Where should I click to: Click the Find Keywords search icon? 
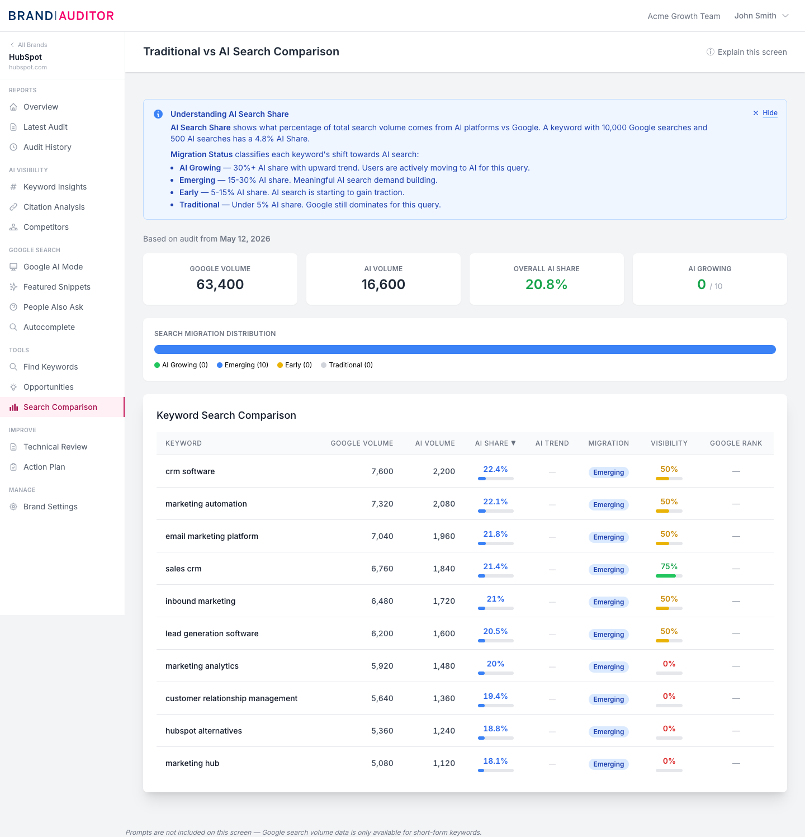pyautogui.click(x=13, y=367)
